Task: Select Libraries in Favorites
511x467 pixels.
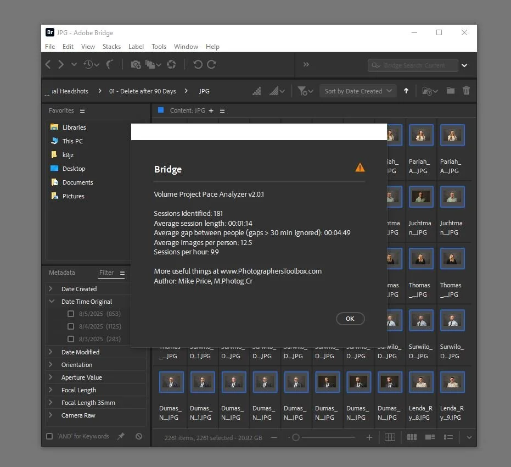Action: (74, 127)
